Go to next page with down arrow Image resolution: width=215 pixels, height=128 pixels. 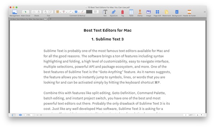click(202, 115)
